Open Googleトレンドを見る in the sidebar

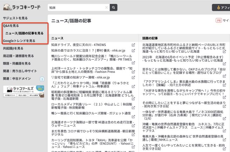(19, 41)
